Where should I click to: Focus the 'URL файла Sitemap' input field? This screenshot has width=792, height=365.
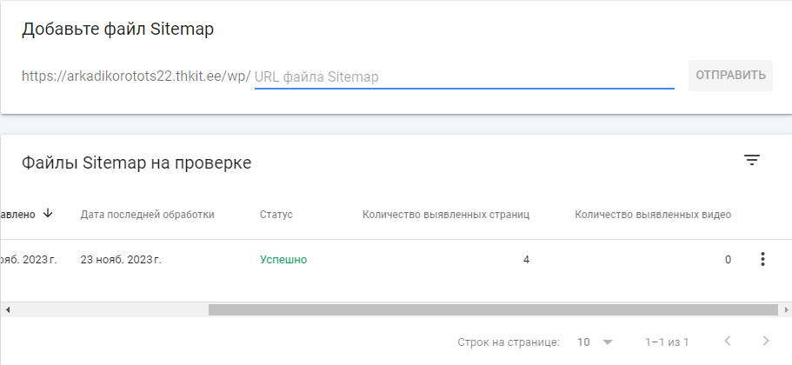(x=464, y=76)
